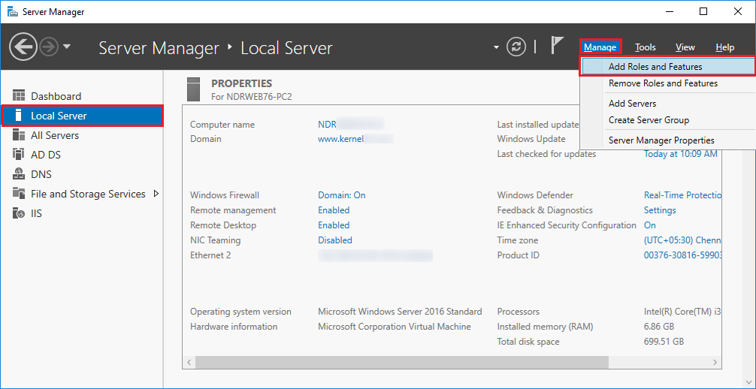Select Create Server Group entry
Viewport: 756px width, 389px height.
[667, 120]
